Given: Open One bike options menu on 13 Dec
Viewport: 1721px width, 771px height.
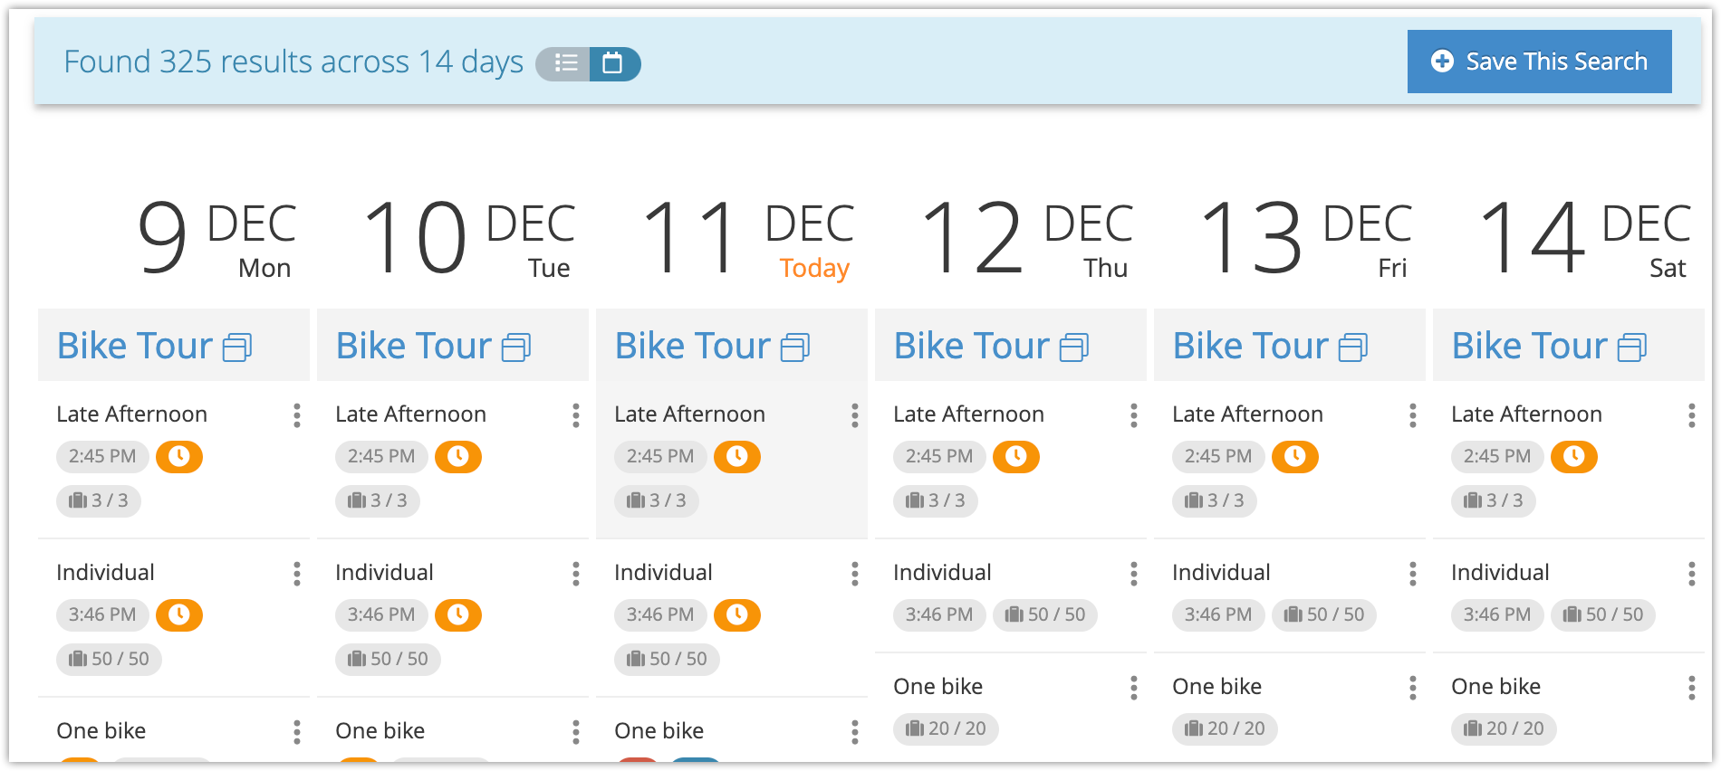Looking at the screenshot, I should (x=1412, y=688).
